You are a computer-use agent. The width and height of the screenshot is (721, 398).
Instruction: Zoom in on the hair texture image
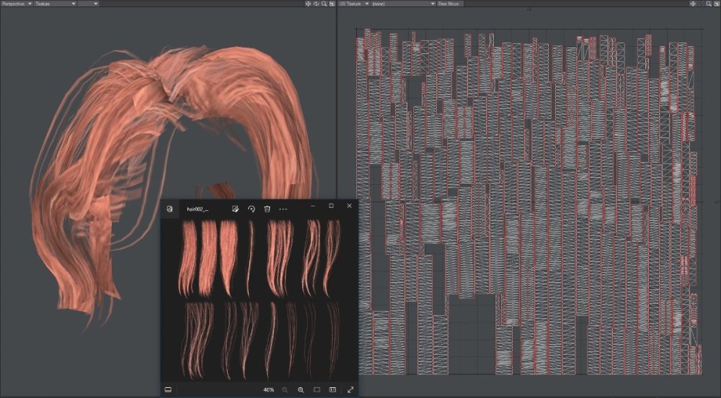pyautogui.click(x=301, y=389)
